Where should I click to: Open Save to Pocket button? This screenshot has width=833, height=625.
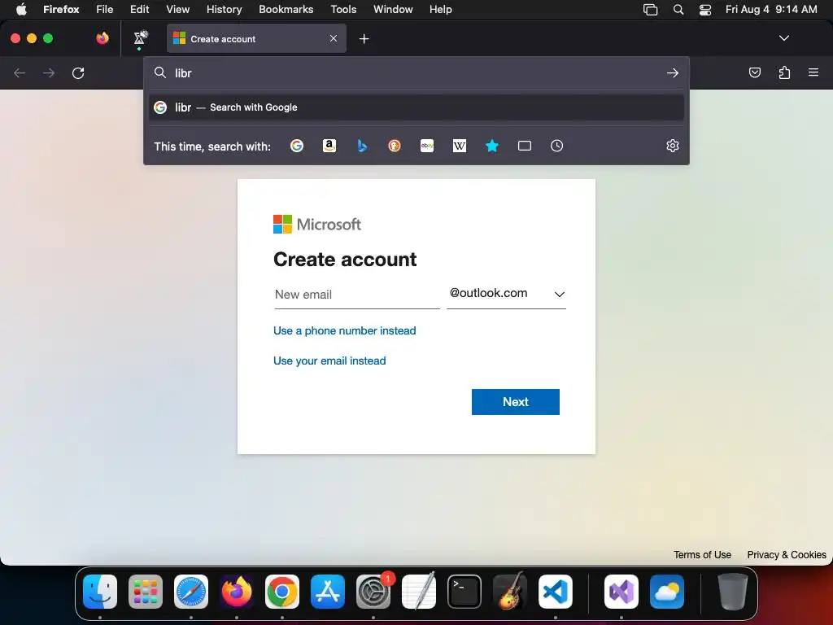[754, 72]
